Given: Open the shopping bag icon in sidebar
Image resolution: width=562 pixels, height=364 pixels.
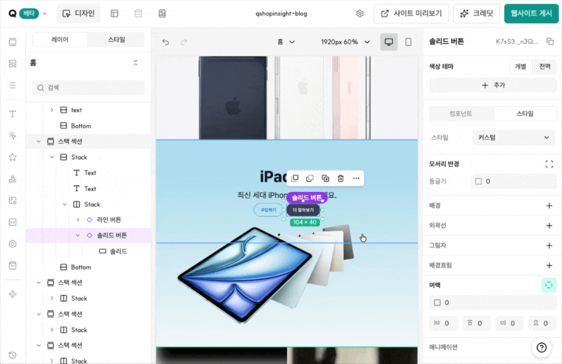Looking at the screenshot, I should pos(12,266).
